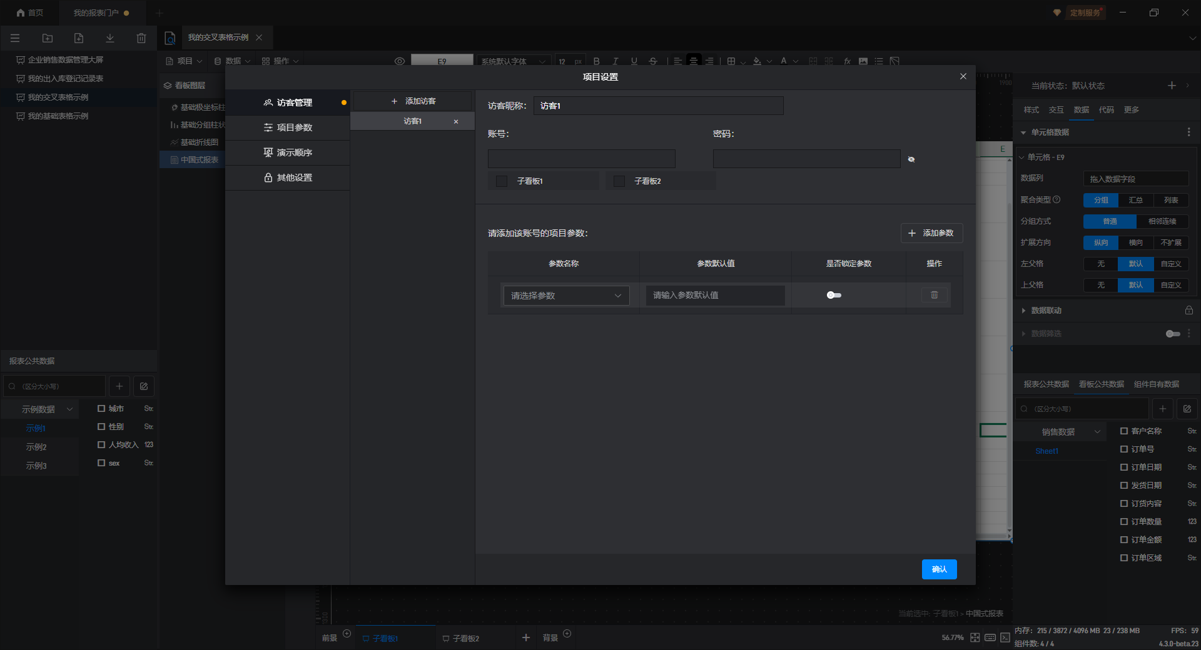Screen dimensions: 1201x650
Task: Click plus icon in 报表公共数据 panel
Action: click(x=119, y=386)
